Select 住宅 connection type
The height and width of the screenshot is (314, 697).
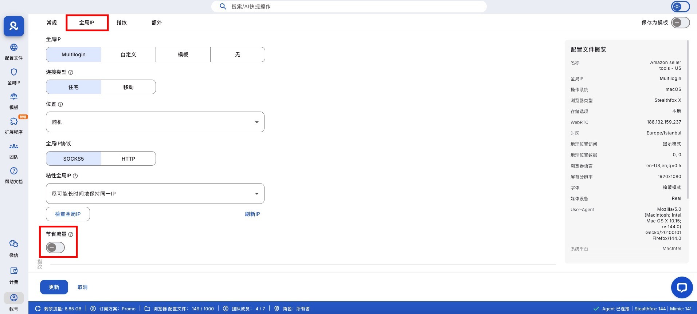click(74, 87)
